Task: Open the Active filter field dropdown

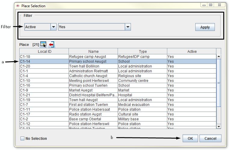Action: (54, 27)
